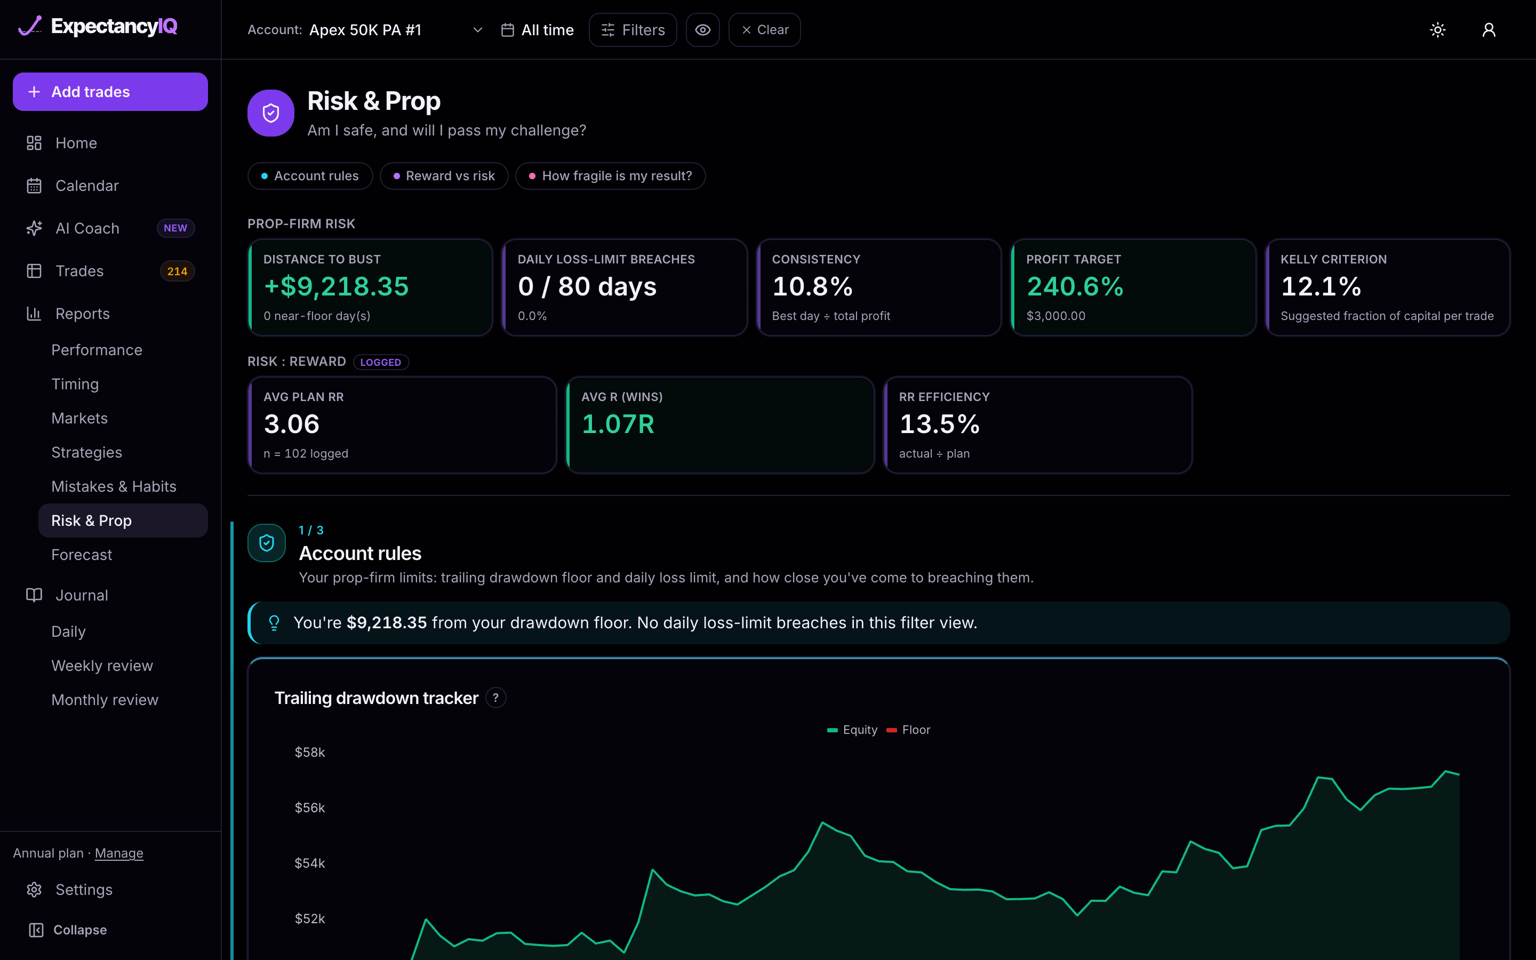Click the teal Account rules shield icon
The image size is (1536, 960).
(267, 543)
